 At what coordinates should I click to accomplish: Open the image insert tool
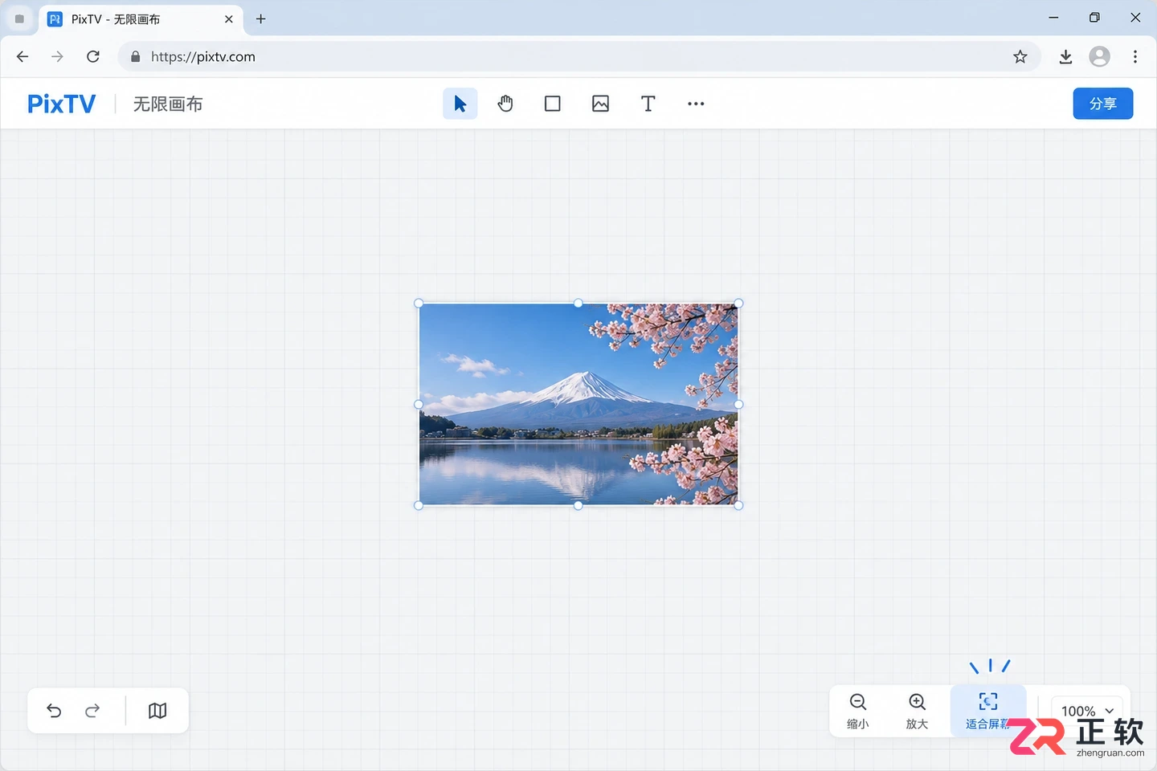point(600,104)
